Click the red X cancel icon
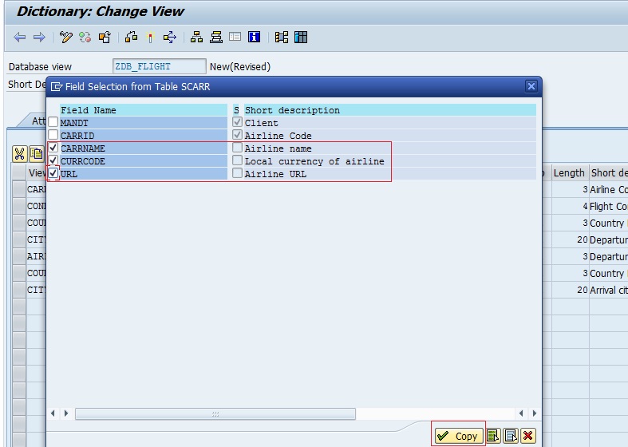The height and width of the screenshot is (447, 628). coord(527,436)
